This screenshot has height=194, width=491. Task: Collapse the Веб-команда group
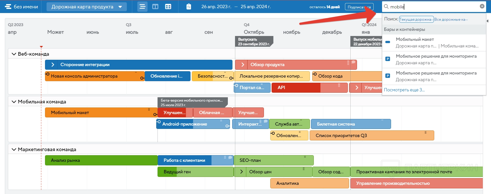[x=14, y=54]
